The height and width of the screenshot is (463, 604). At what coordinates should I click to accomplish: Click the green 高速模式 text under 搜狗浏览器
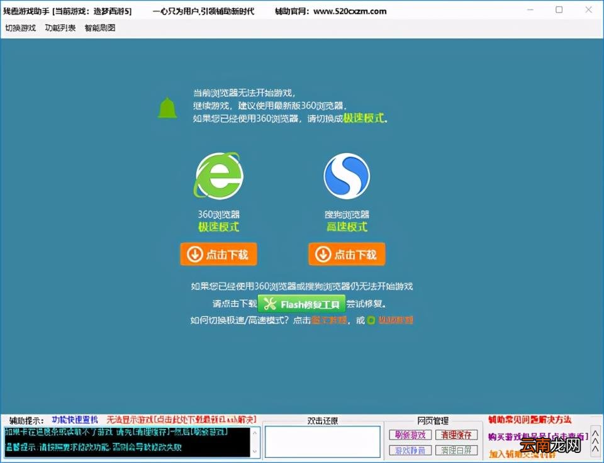(347, 227)
